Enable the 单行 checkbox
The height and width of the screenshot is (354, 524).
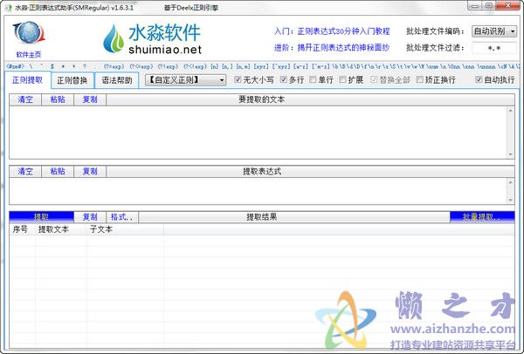(313, 79)
